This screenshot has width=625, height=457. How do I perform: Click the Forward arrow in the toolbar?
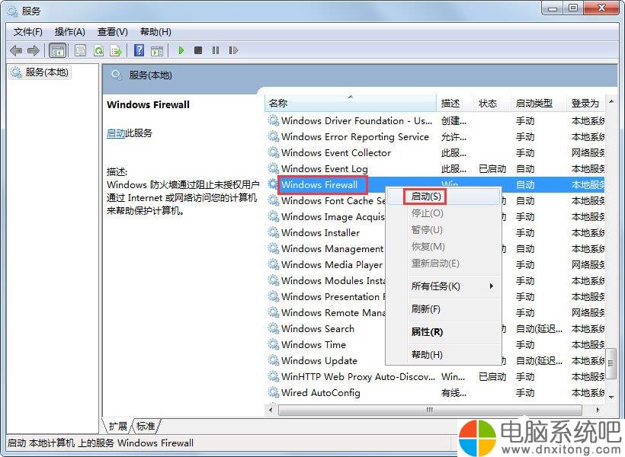pyautogui.click(x=33, y=50)
